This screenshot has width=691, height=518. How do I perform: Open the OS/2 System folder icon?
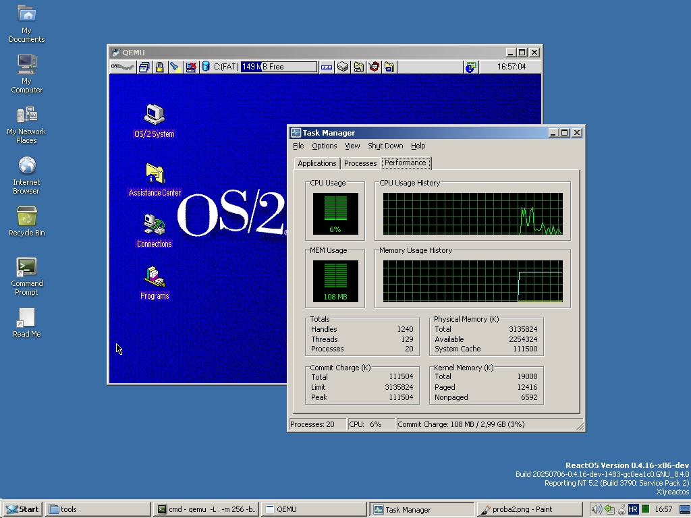(154, 116)
